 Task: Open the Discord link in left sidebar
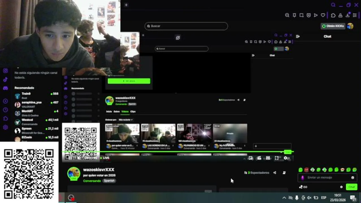pyautogui.click(x=5, y=88)
